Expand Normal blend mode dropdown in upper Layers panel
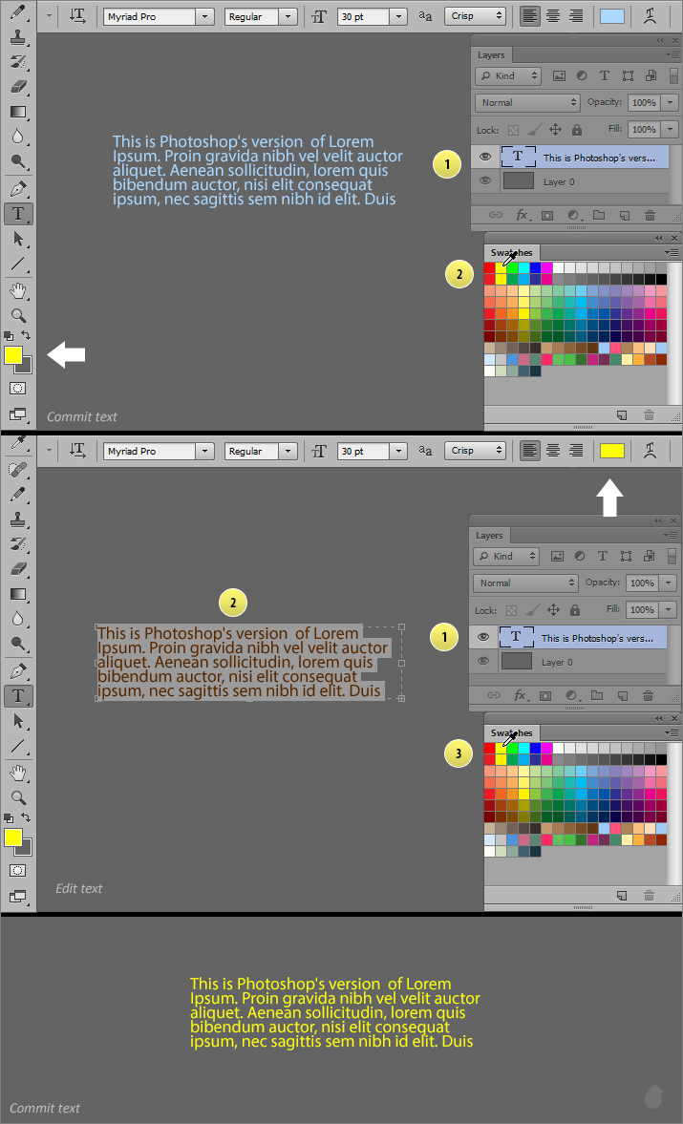This screenshot has height=1124, width=683. point(527,102)
